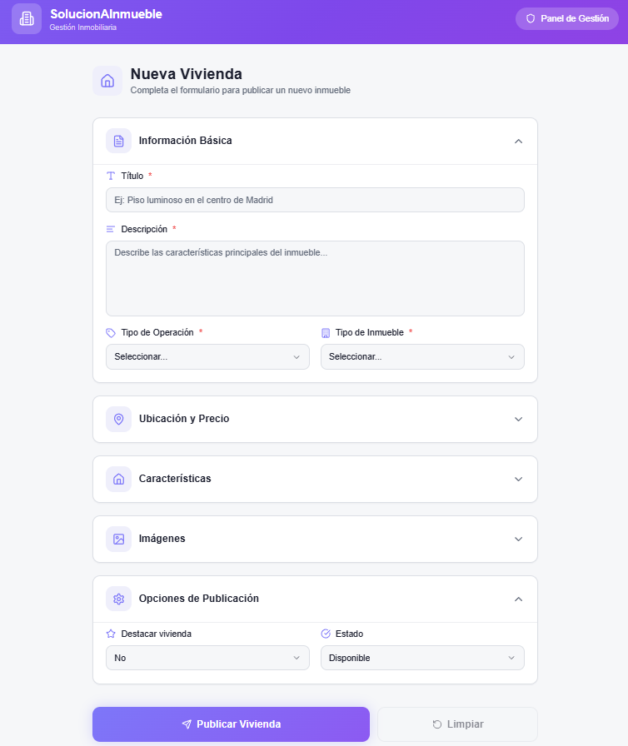Collapse the Opciones de Publicación section

(x=518, y=599)
